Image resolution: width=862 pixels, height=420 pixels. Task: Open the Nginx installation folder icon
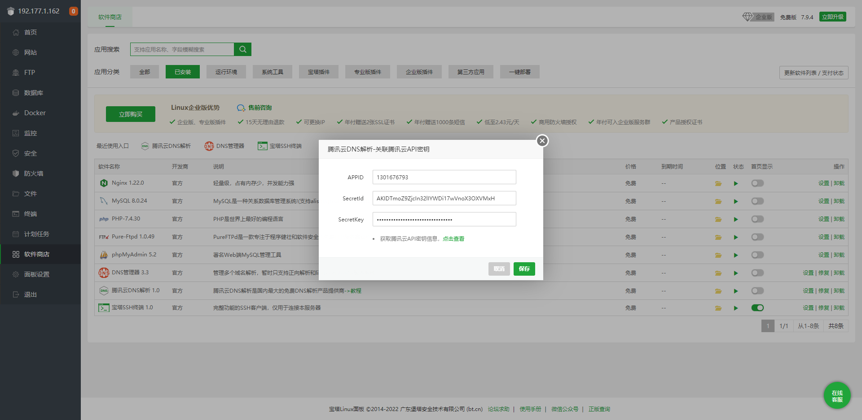click(x=718, y=183)
